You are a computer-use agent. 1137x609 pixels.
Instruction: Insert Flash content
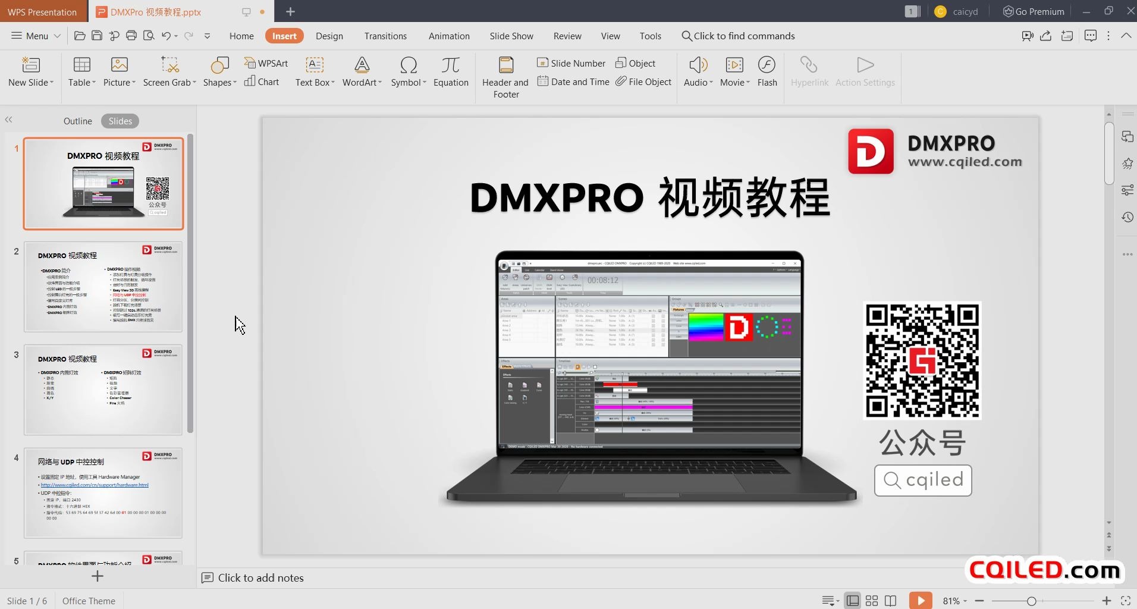tap(767, 71)
